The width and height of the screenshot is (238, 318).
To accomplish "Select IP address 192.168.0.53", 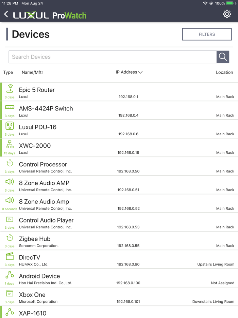I will [x=128, y=227].
